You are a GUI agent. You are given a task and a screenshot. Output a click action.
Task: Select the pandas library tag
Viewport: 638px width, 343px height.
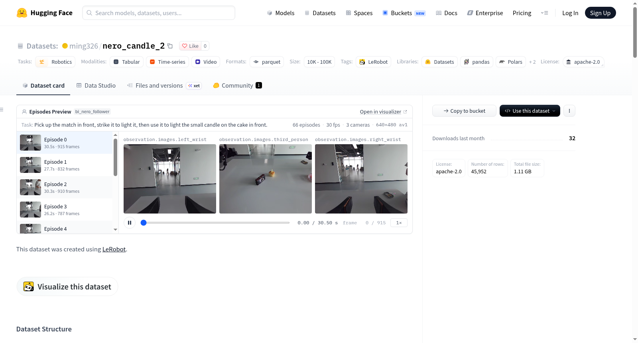(477, 62)
